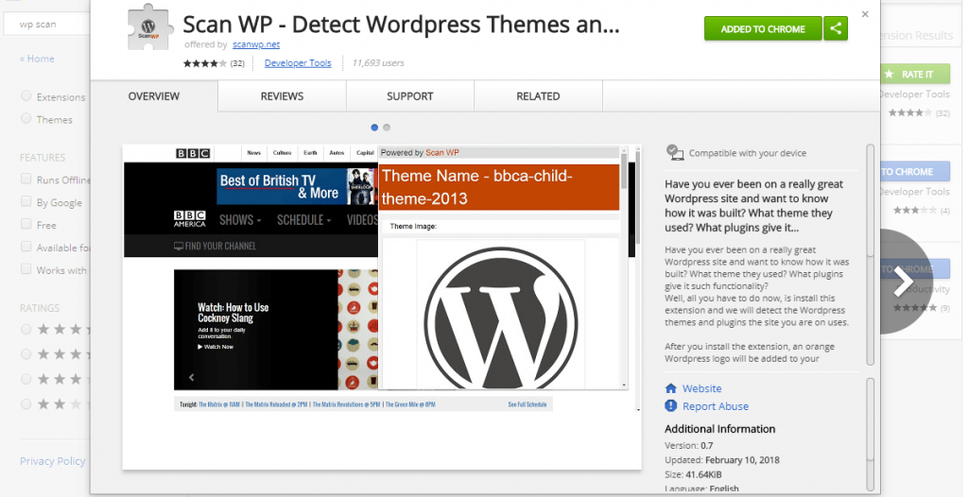
Task: Select the Extensions radio button
Action: (26, 95)
